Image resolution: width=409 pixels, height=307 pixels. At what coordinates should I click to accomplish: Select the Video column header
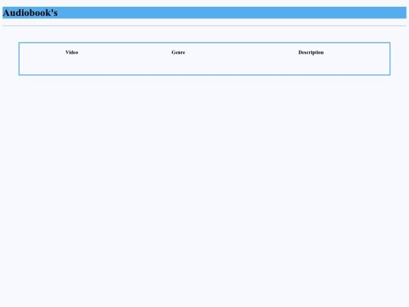(72, 52)
